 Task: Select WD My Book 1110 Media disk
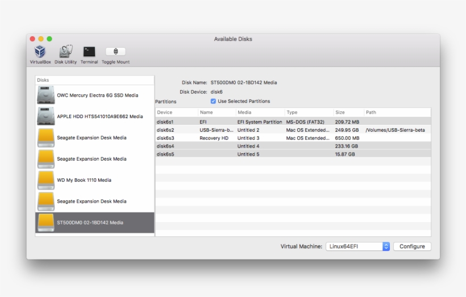point(95,180)
